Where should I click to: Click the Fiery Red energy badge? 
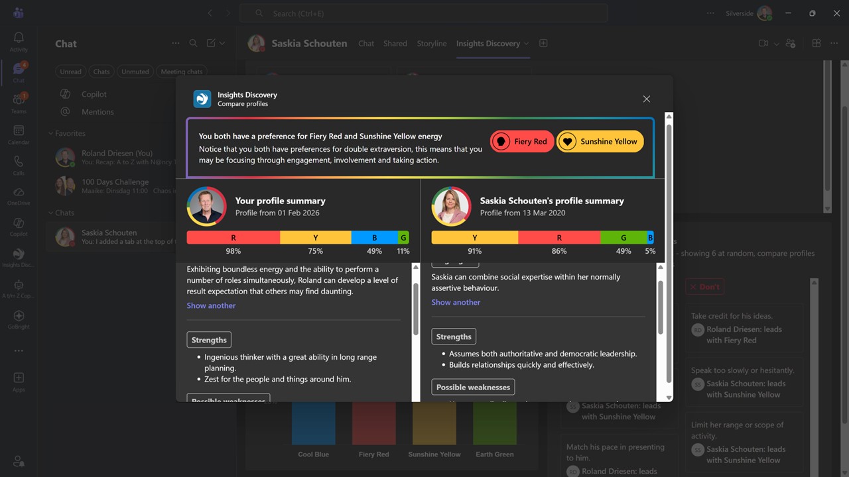pyautogui.click(x=522, y=141)
